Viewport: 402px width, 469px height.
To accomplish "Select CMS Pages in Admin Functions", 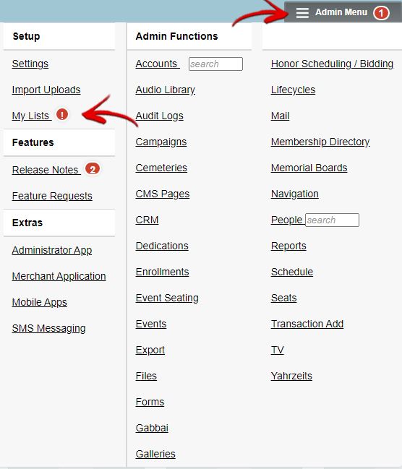I will [x=162, y=194].
